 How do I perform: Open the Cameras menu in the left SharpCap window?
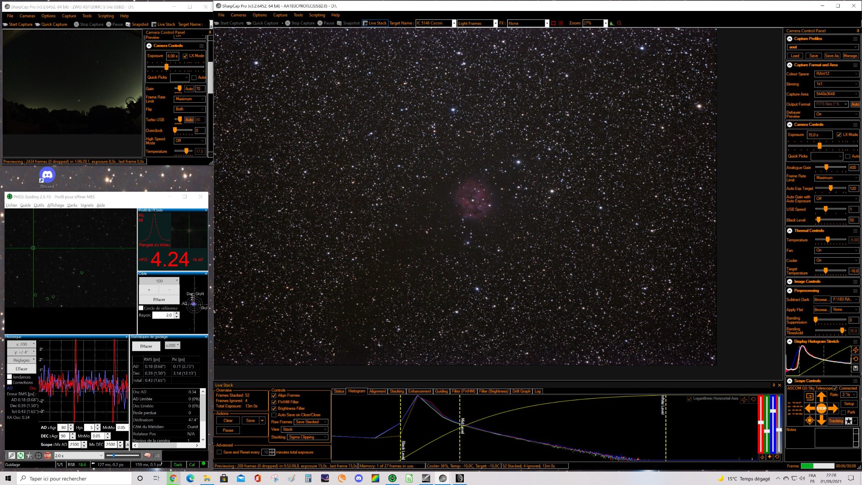27,16
